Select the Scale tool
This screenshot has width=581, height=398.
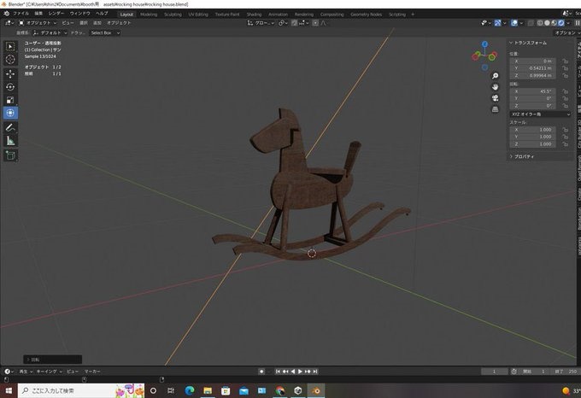[x=10, y=100]
